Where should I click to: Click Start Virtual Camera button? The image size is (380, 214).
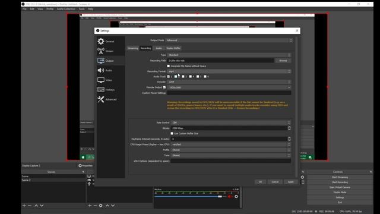click(340, 187)
